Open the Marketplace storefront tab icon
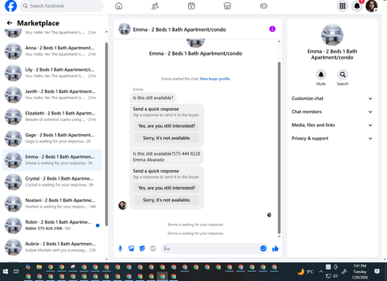This screenshot has height=281, width=387. 227,6
